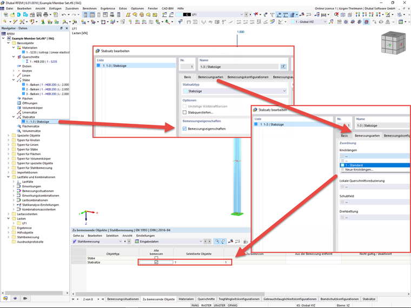Go to the next table page arrow
The image size is (411, 308).
pyautogui.click(x=98, y=299)
